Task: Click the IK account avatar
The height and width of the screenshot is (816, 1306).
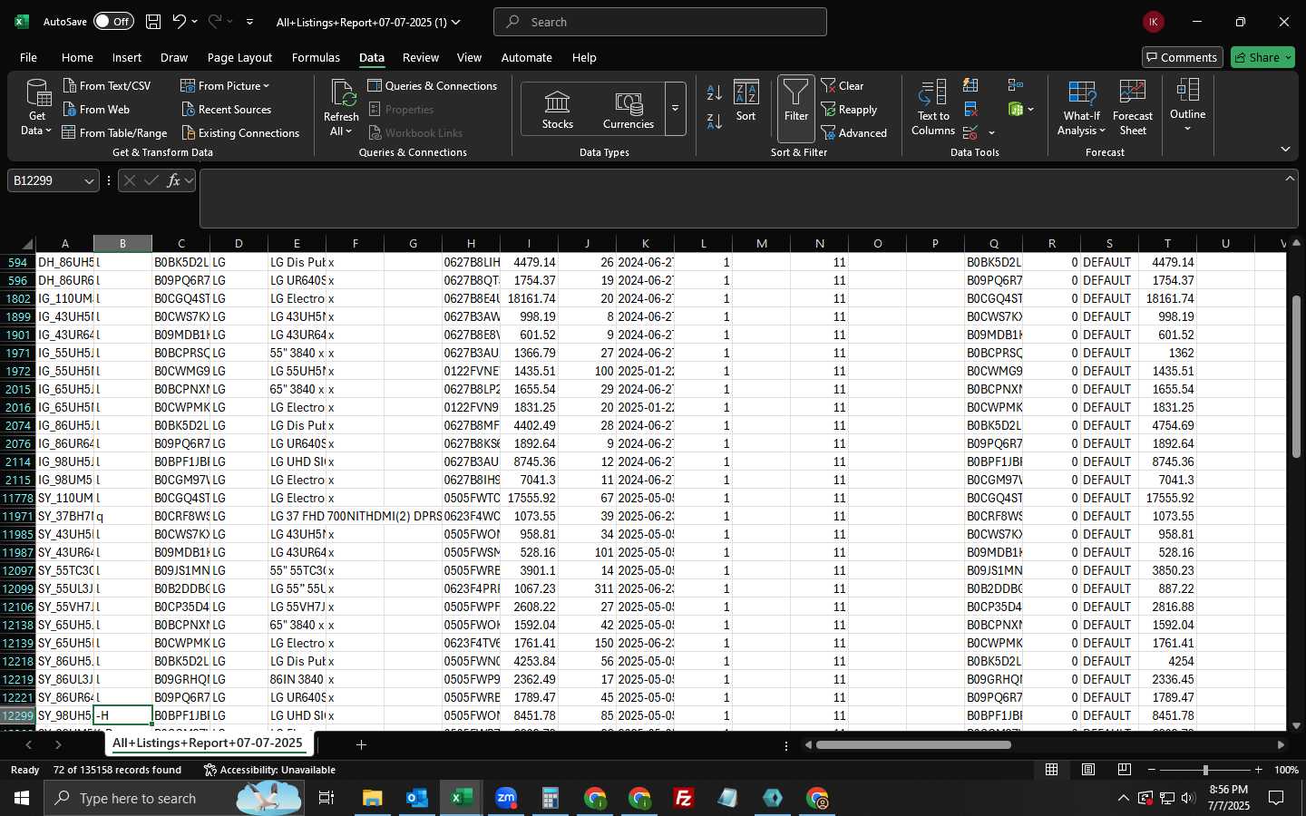Action: coord(1153,22)
